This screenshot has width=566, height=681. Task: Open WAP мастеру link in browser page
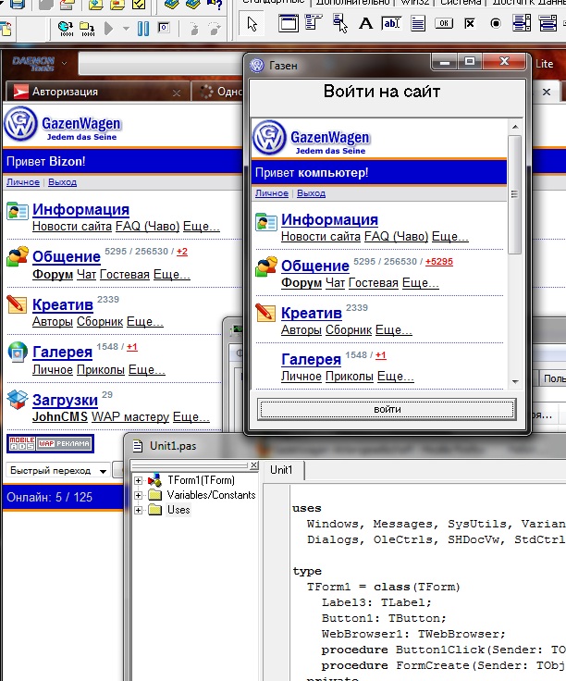tap(130, 417)
